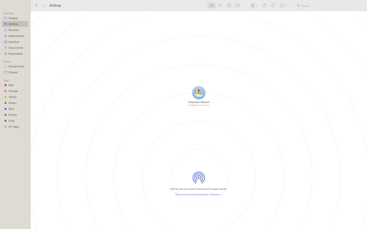Switch to list view
Viewport: 367px width, 229px height.
(x=220, y=5)
